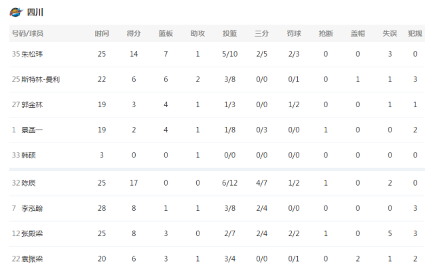Open the 四川 team name link
Image resolution: width=435 pixels, height=270 pixels.
click(35, 12)
